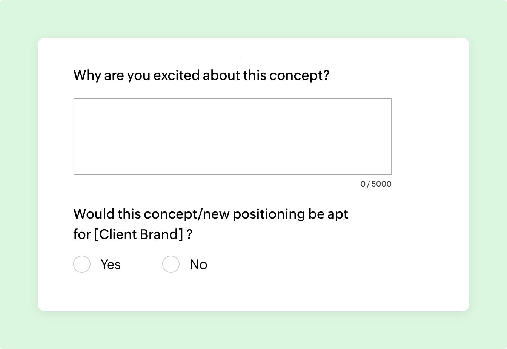Select the No radio button
The height and width of the screenshot is (349, 507).
tap(171, 264)
